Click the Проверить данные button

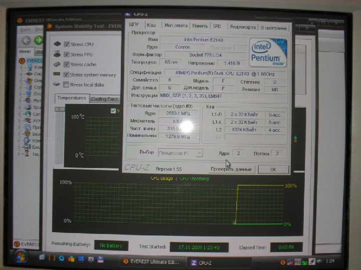pyautogui.click(x=231, y=169)
